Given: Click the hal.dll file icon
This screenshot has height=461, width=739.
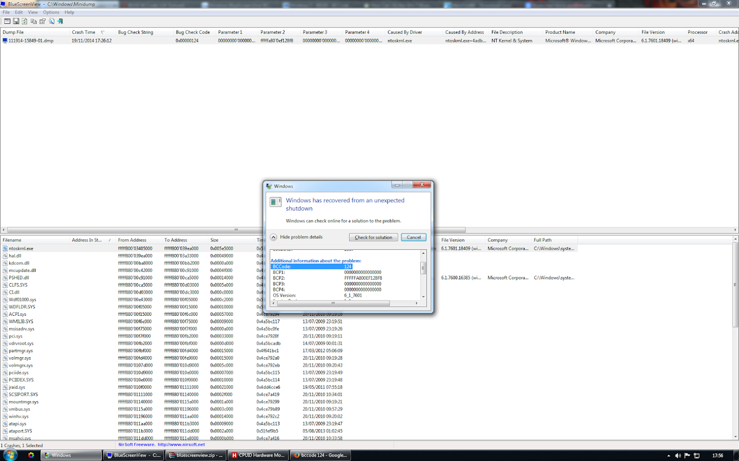Looking at the screenshot, I should coord(5,256).
